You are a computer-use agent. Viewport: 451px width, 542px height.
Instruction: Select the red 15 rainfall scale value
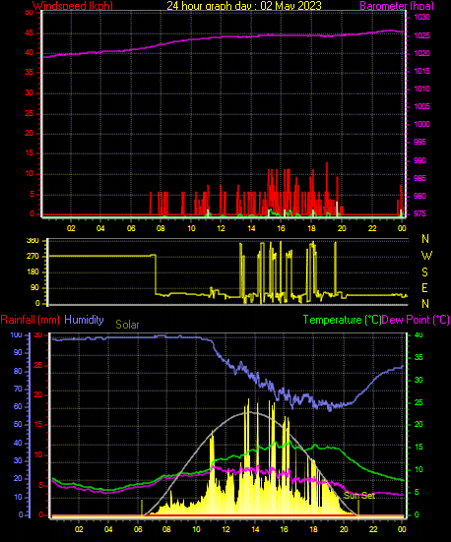[38, 424]
